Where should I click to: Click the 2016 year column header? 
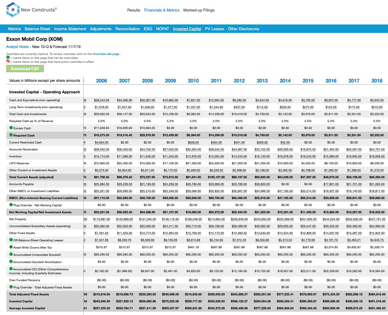click(331, 81)
